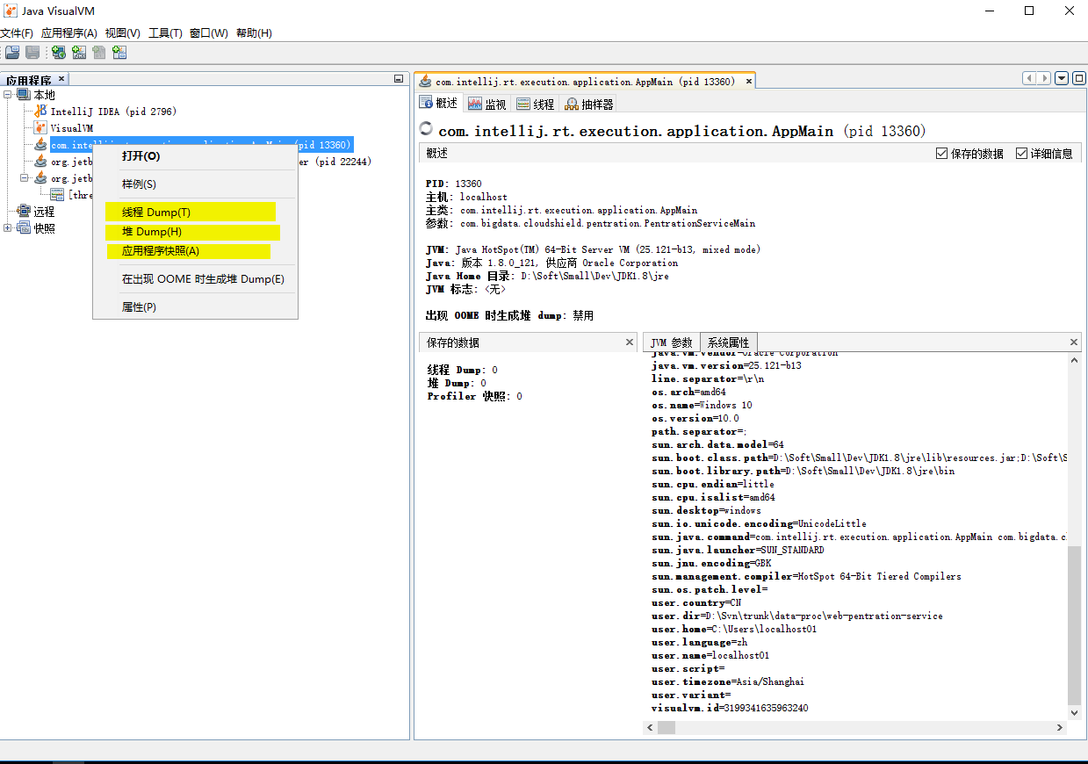
Task: Click scroll-down arrow of properties list
Action: pyautogui.click(x=1074, y=711)
